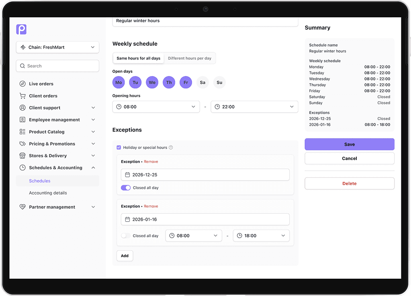Enable Closed all day for 2026-01-16
The image size is (411, 296).
coord(126,236)
